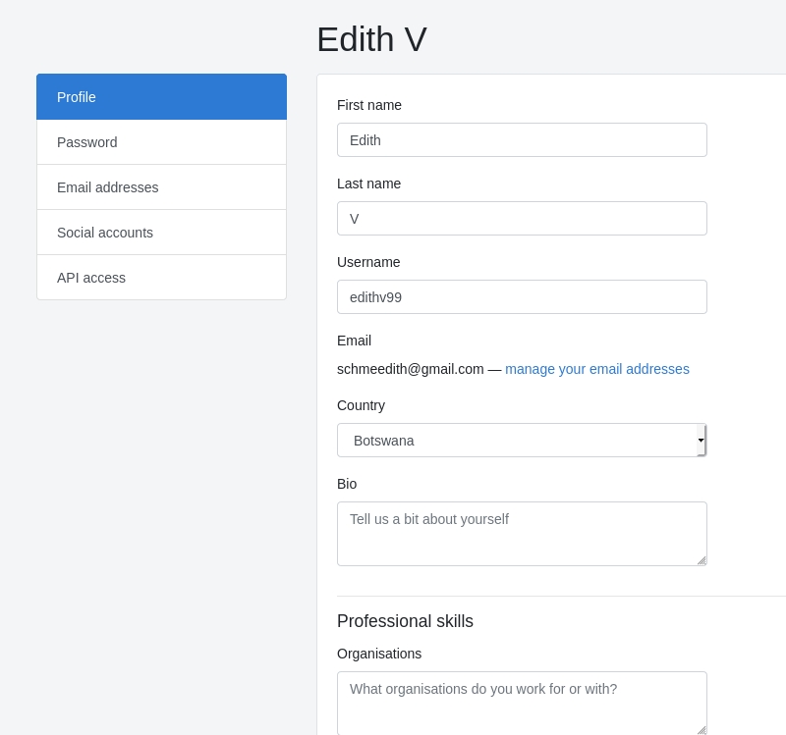Click the Username field label
Image resolution: width=786 pixels, height=735 pixels.
pos(368,262)
